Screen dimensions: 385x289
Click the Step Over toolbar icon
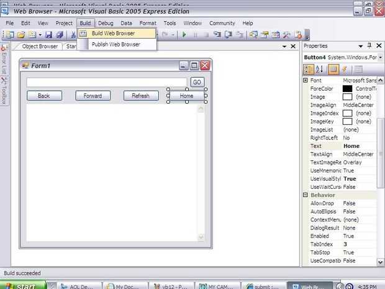[229, 35]
